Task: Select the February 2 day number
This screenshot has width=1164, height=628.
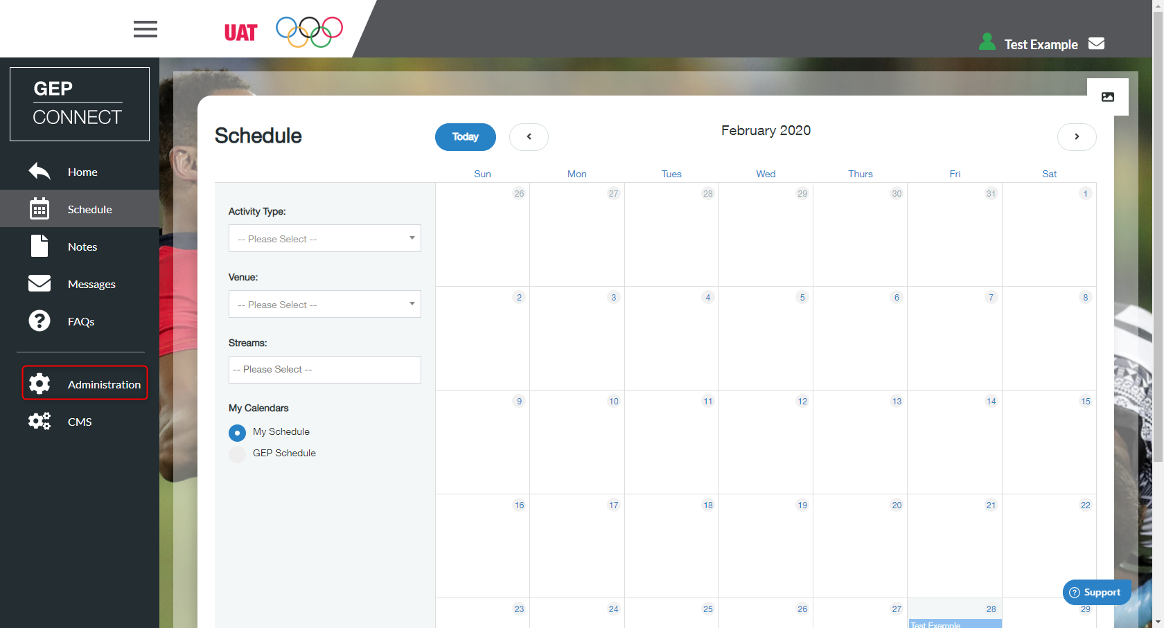Action: [519, 297]
